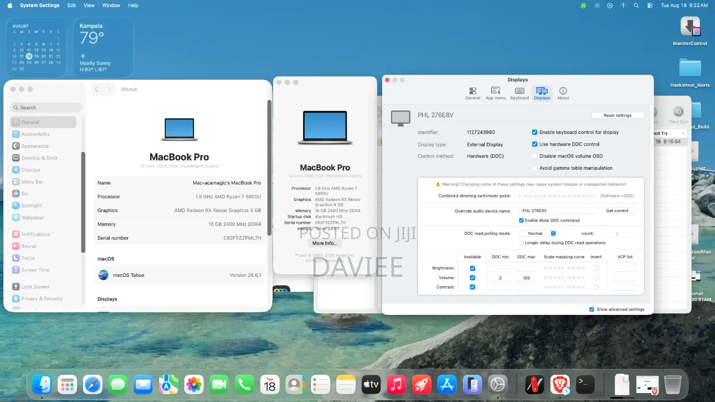Open the Window menu in menu bar
The image size is (715, 402).
pos(111,5)
